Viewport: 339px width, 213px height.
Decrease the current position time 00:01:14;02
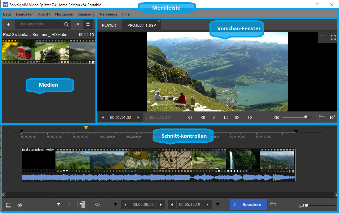[x=103, y=118]
